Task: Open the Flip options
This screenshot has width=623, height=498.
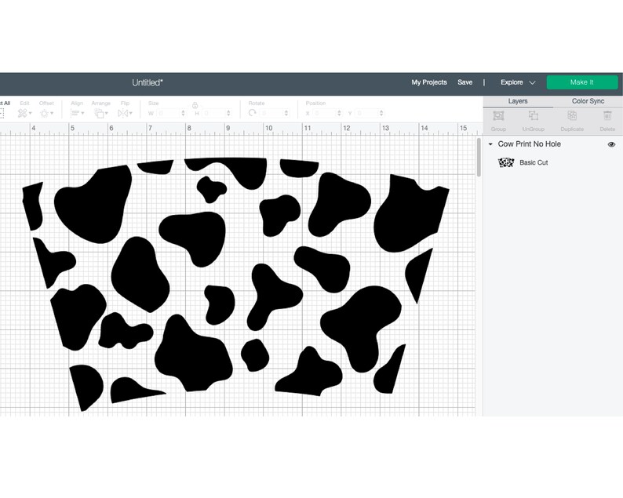Action: [125, 113]
